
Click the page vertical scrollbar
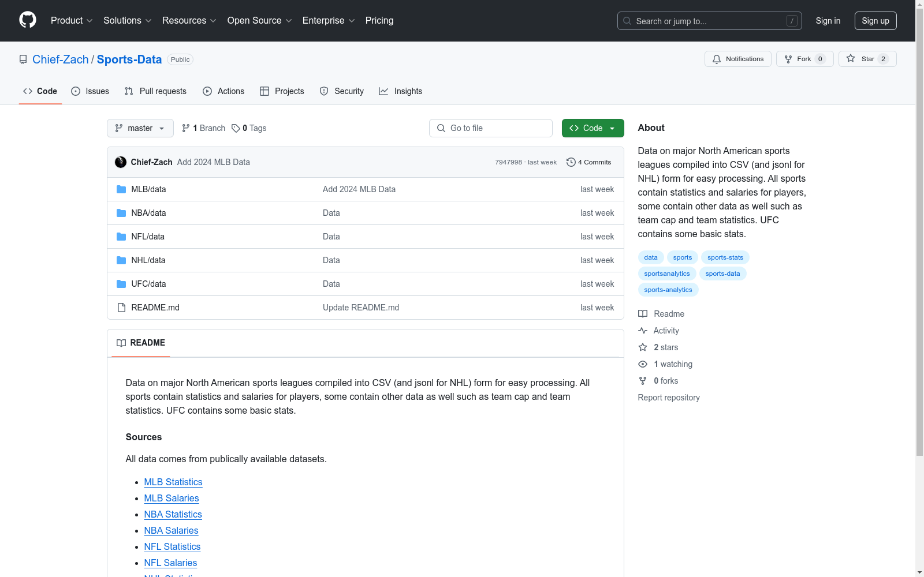920,231
